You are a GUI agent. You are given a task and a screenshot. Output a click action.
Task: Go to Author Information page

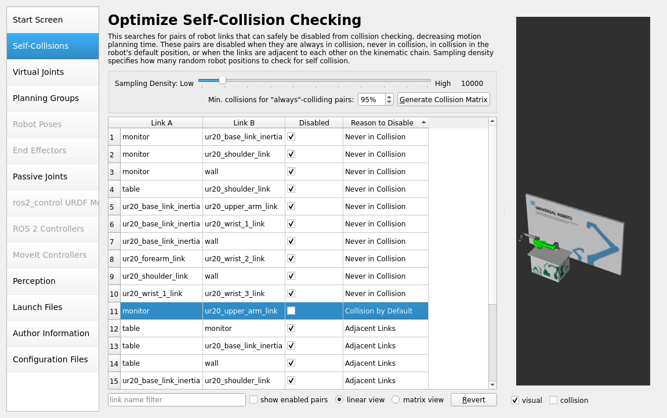coord(53,333)
